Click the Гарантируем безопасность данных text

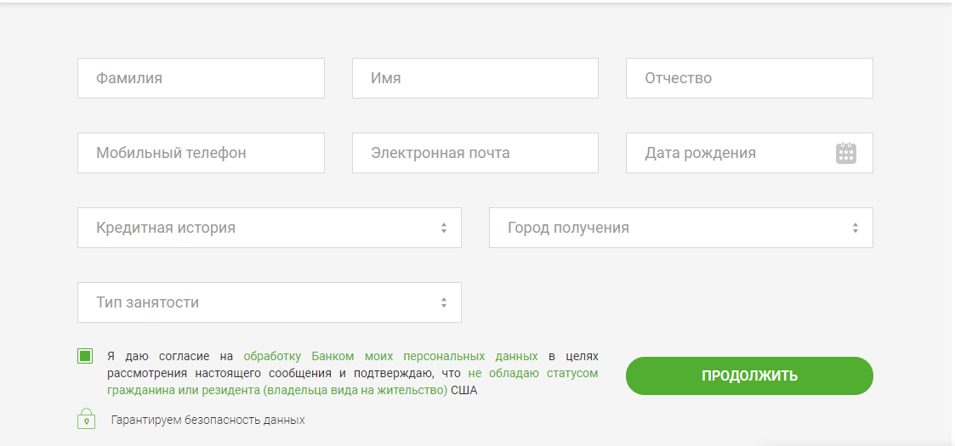[x=207, y=420]
